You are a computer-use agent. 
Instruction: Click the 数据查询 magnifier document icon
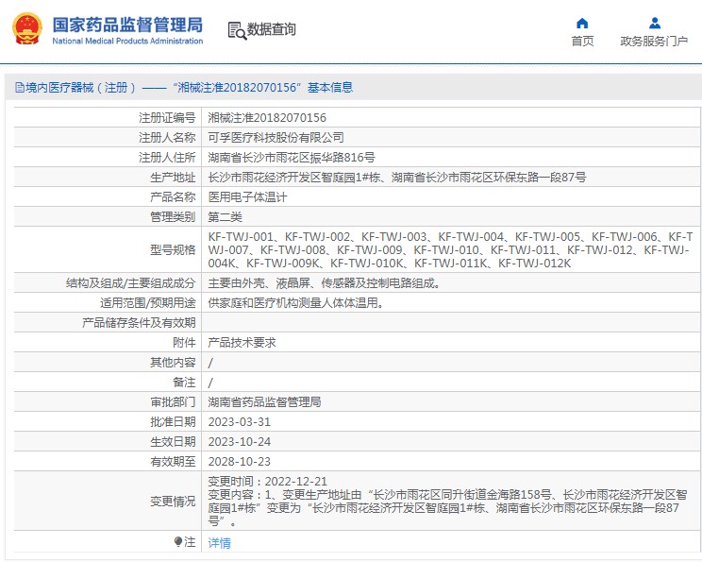236,30
